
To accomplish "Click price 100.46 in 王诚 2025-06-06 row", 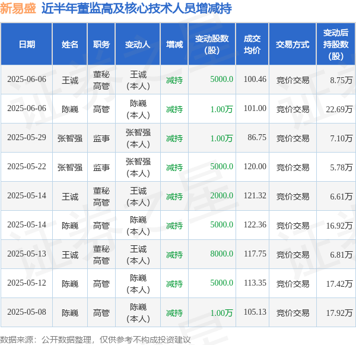I will pyautogui.click(x=255, y=80).
